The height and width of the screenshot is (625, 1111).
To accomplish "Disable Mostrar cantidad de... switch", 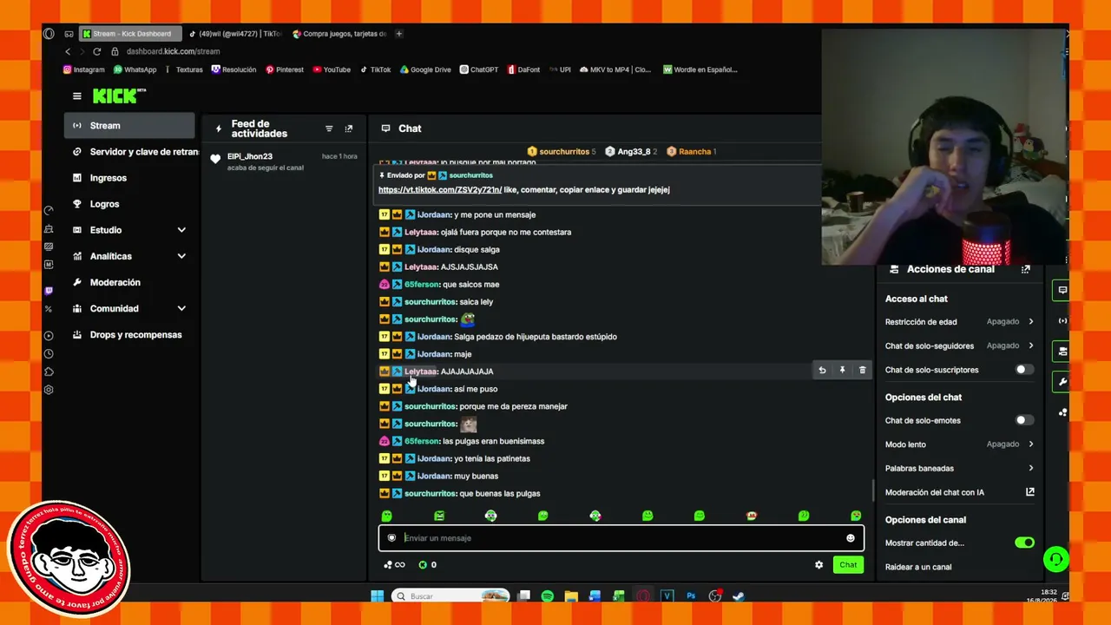I will click(x=1024, y=543).
